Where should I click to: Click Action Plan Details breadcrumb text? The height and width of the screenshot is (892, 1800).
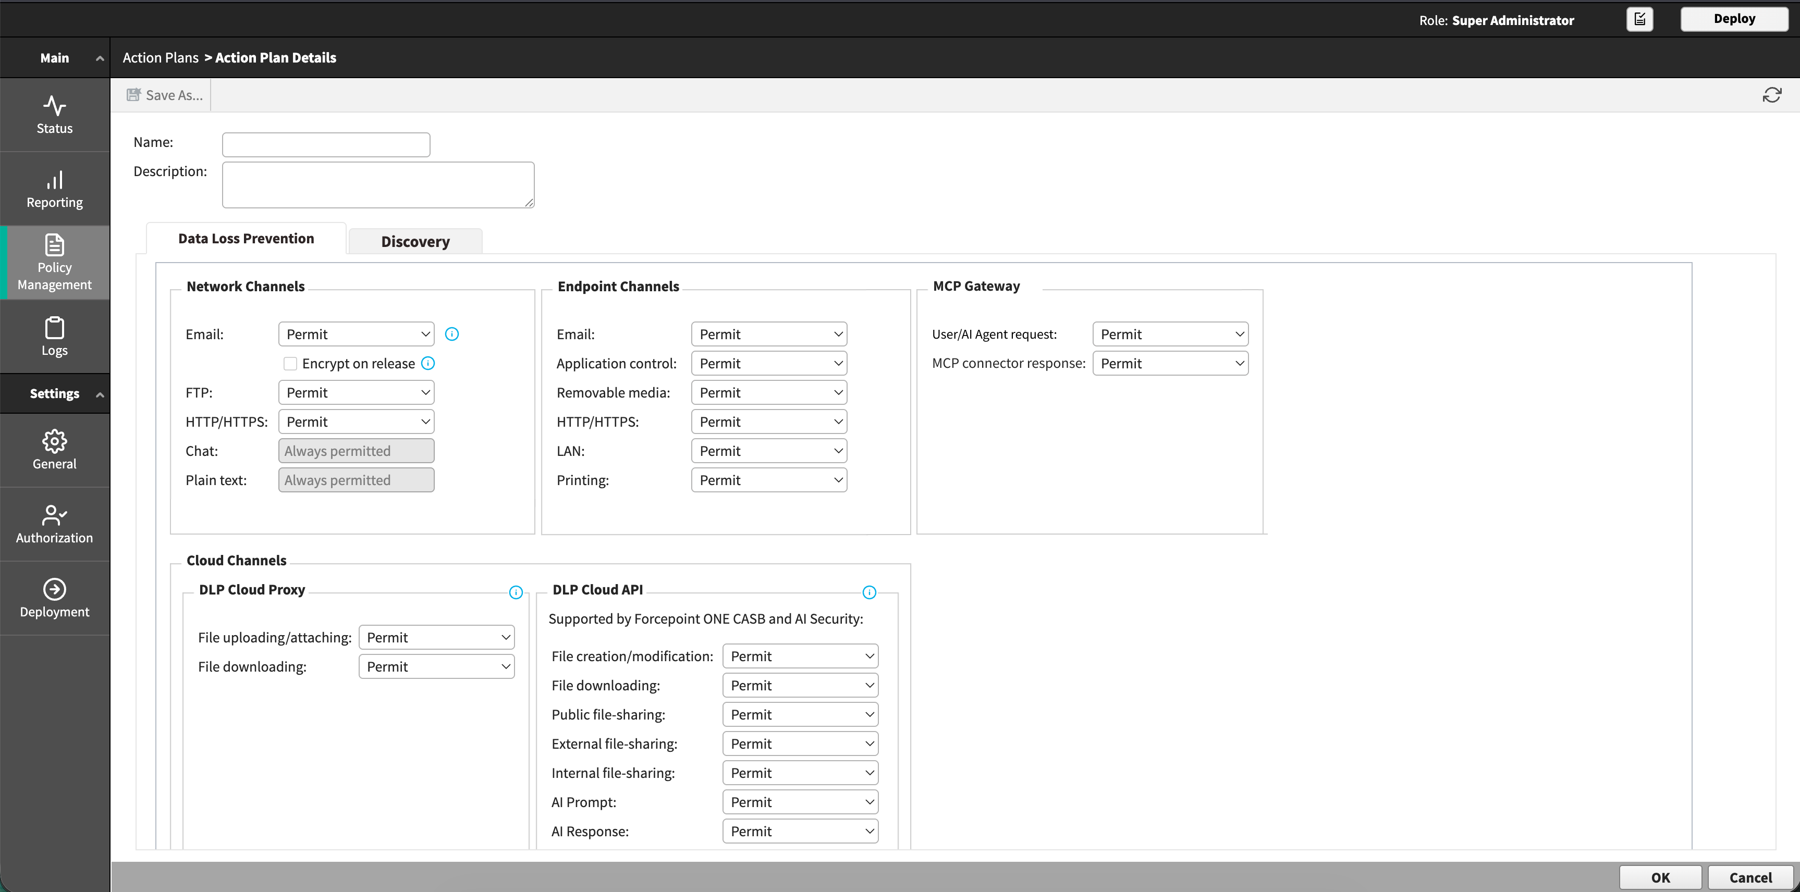(275, 58)
